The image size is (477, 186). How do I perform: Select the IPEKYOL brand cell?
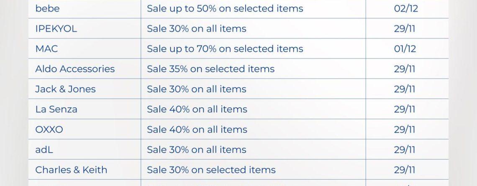[56, 28]
